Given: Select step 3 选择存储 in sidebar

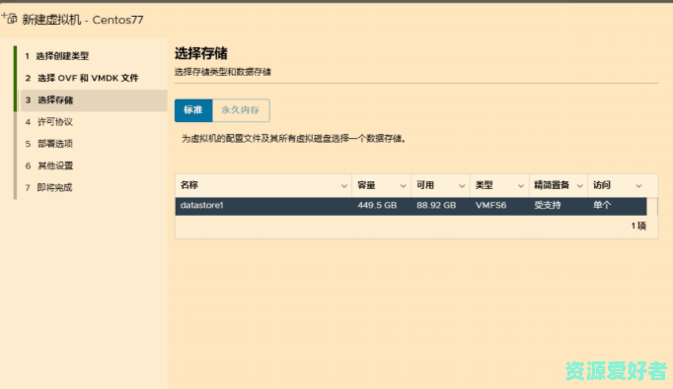Looking at the screenshot, I should [x=94, y=100].
